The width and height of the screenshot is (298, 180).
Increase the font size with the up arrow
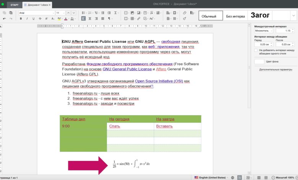[68, 13]
